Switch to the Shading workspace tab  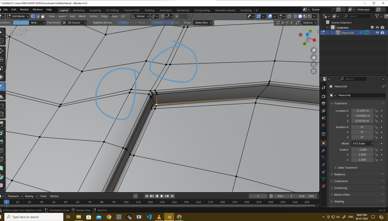[149, 10]
